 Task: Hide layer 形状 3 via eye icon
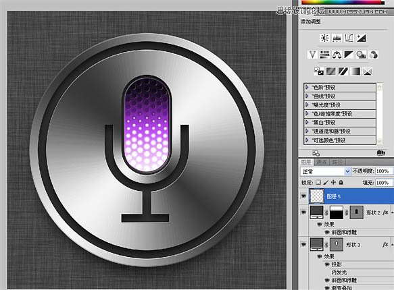[304, 244]
